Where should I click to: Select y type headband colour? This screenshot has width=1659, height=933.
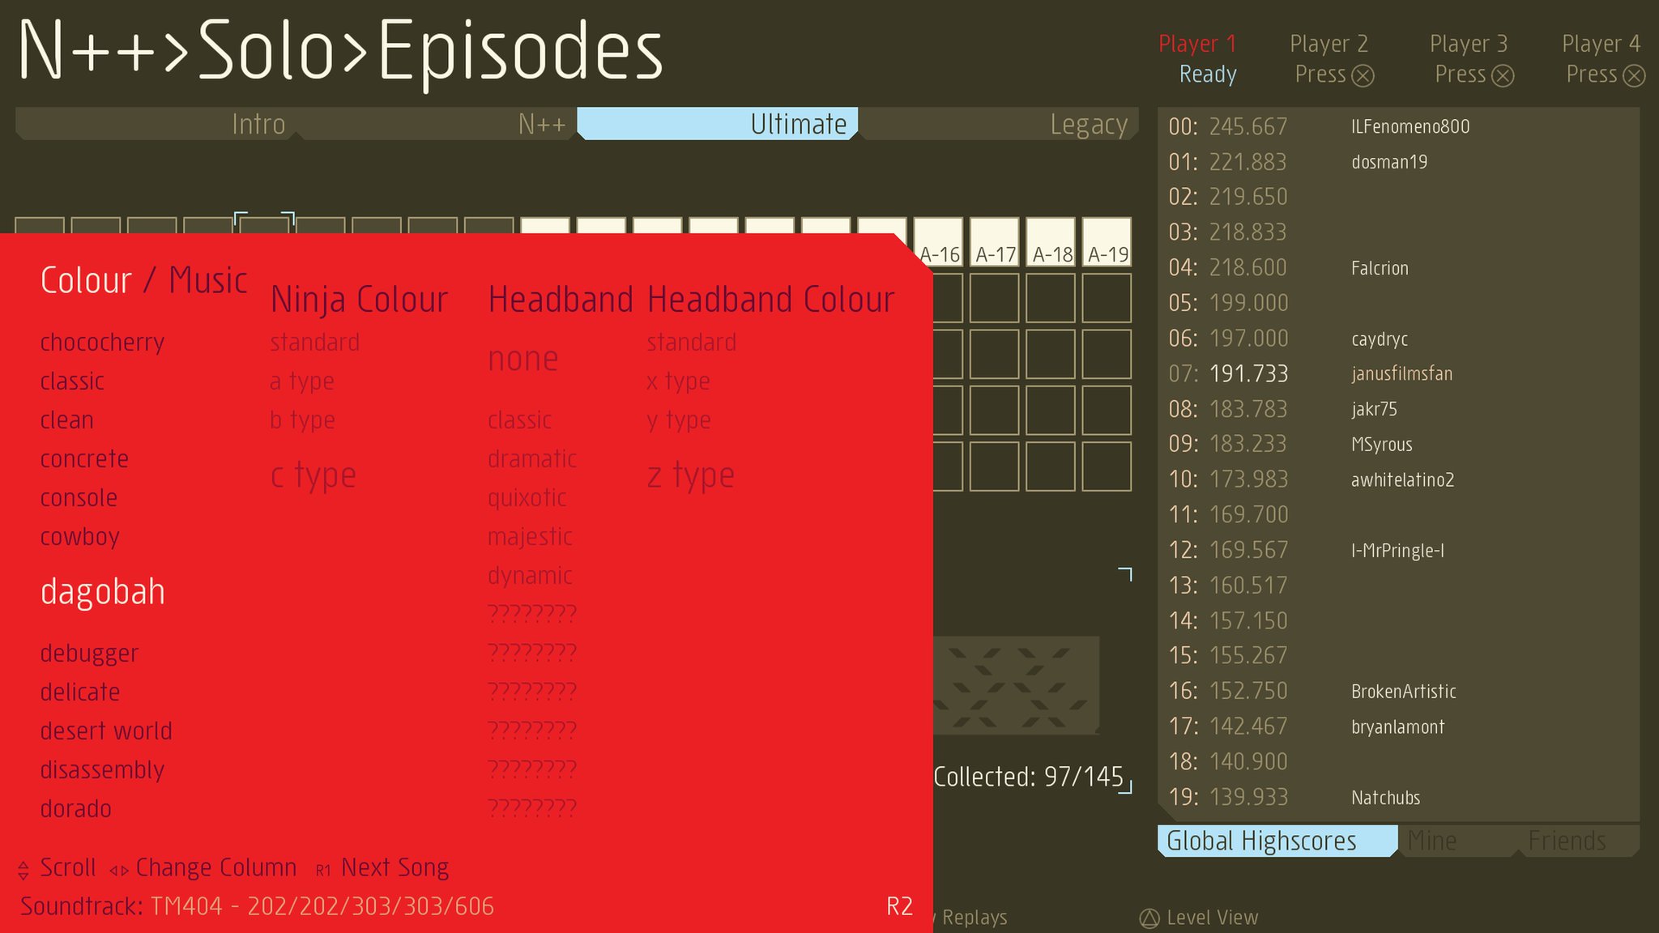click(679, 420)
